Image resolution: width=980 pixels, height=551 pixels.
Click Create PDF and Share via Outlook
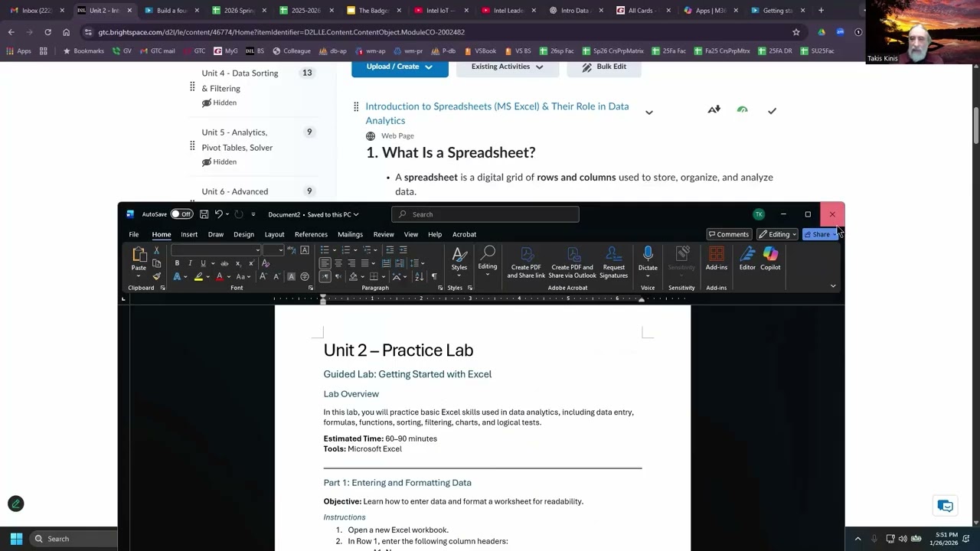[x=572, y=262]
